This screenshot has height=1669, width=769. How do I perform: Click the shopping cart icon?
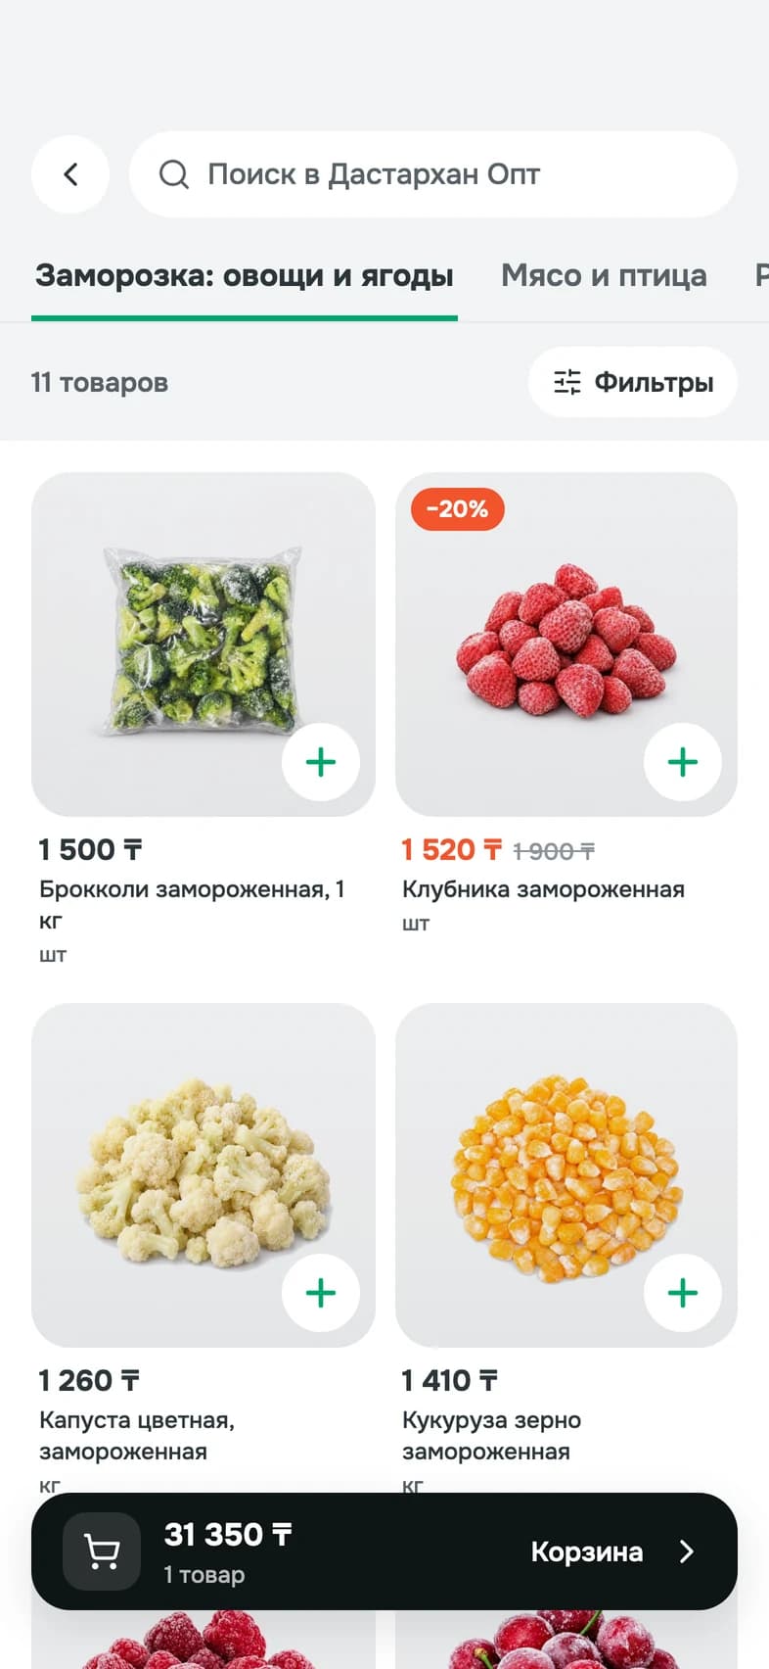[102, 1551]
